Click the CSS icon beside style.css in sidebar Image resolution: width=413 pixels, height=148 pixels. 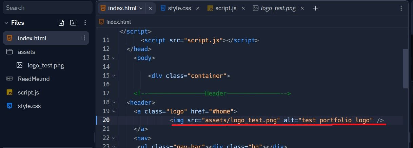(10, 106)
